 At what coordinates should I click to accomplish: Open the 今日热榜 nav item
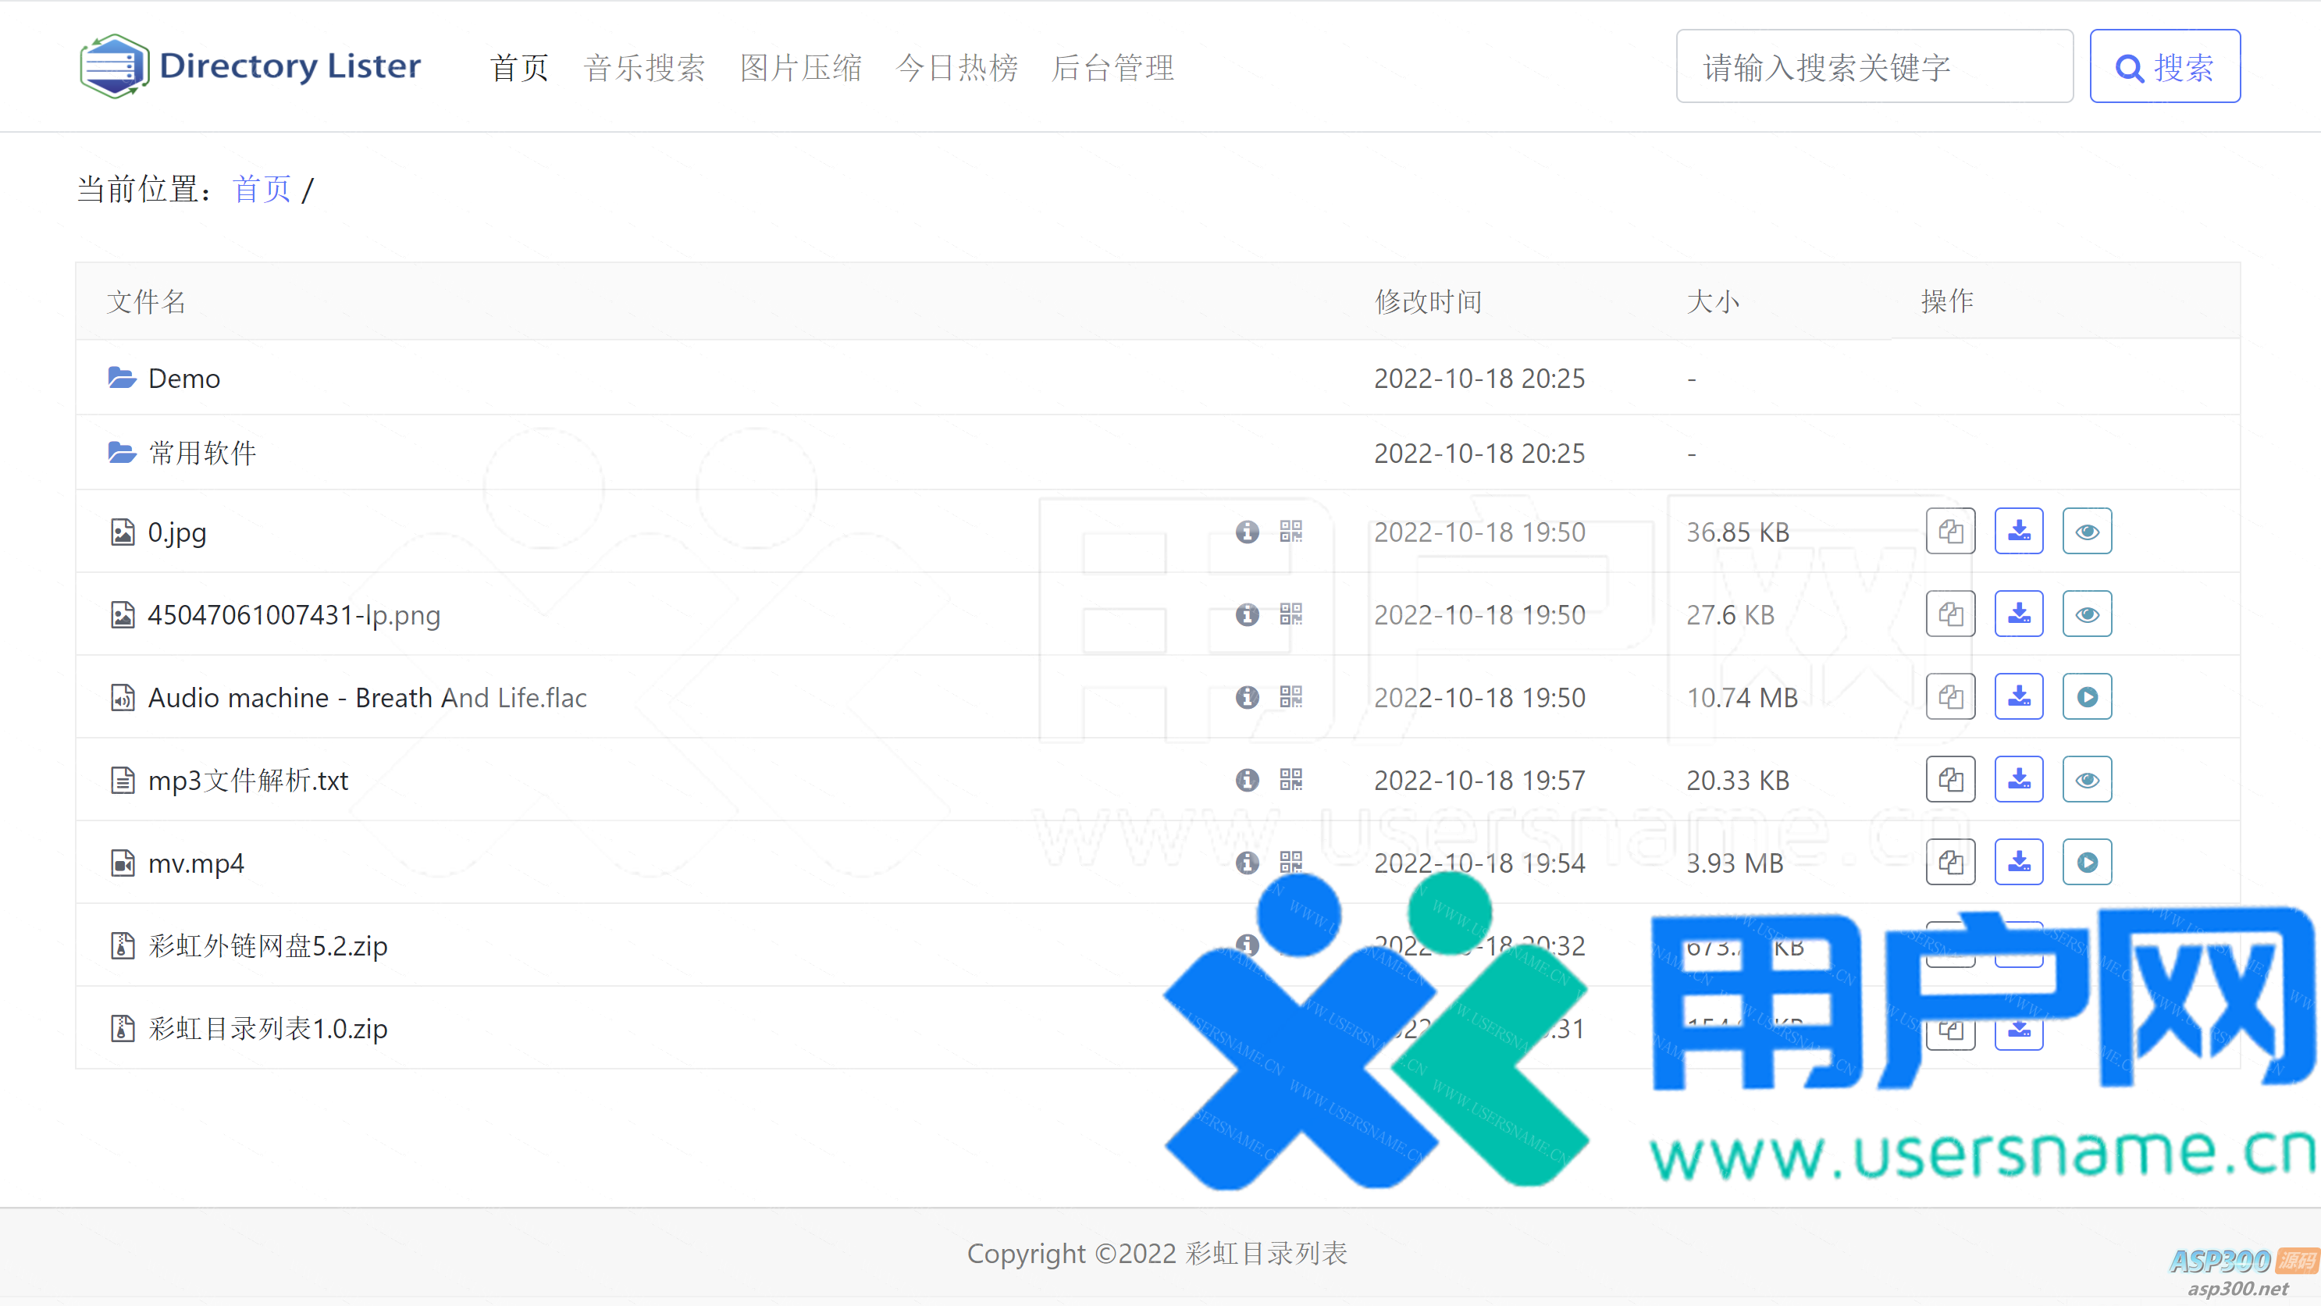[957, 68]
